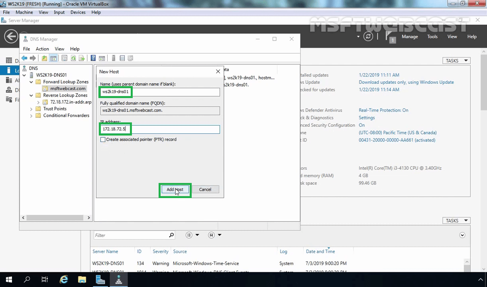Click the Refresh toolbar icon in DNS Manager
Screen dimensions: 487x287
click(73, 58)
